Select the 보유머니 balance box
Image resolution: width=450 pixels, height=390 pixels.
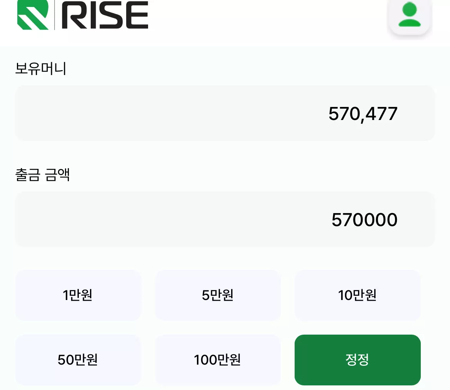coord(225,113)
